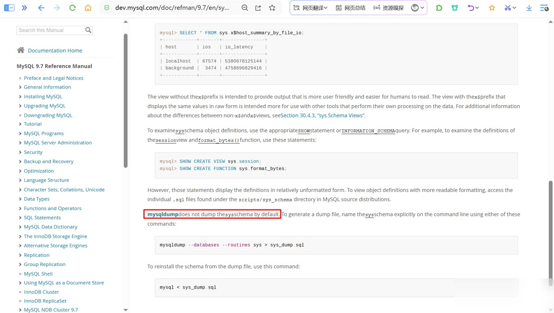Viewport: 554px width, 313px height.
Task: Expand the Replication arrow
Action: [x=20, y=255]
